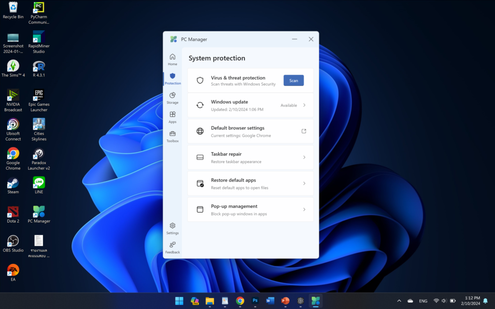Open Word from the taskbar

270,301
